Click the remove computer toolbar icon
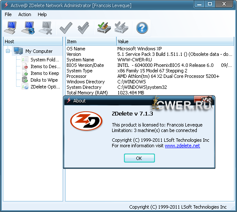This screenshot has height=212, width=237. coord(46,28)
